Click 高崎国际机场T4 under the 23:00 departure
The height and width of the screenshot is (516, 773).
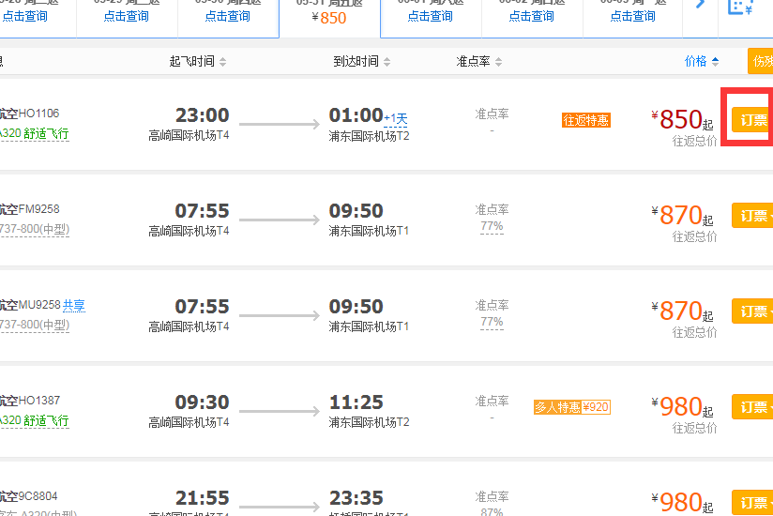189,135
